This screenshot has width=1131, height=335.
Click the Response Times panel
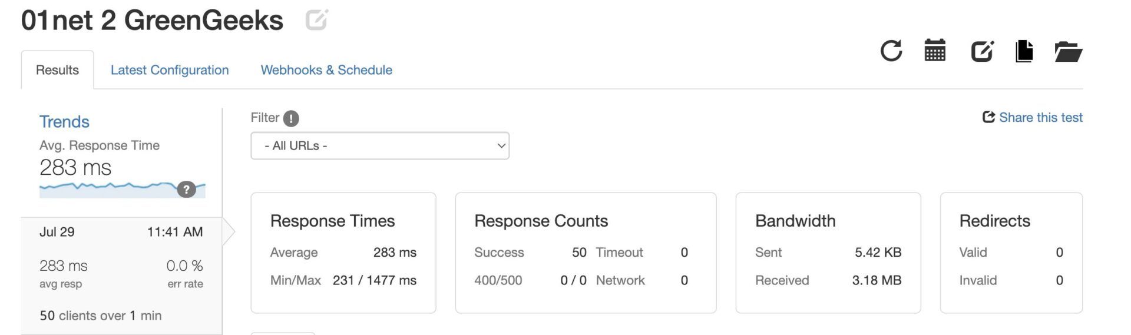[x=343, y=253]
